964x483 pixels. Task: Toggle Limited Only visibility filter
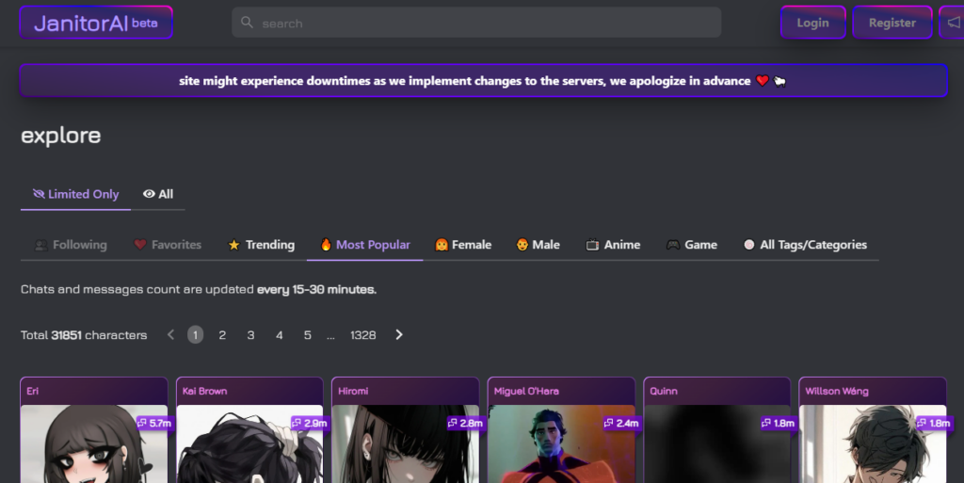pos(76,194)
